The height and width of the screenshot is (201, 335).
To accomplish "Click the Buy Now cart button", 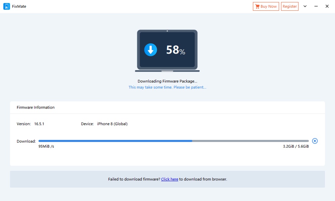I will pyautogui.click(x=266, y=6).
